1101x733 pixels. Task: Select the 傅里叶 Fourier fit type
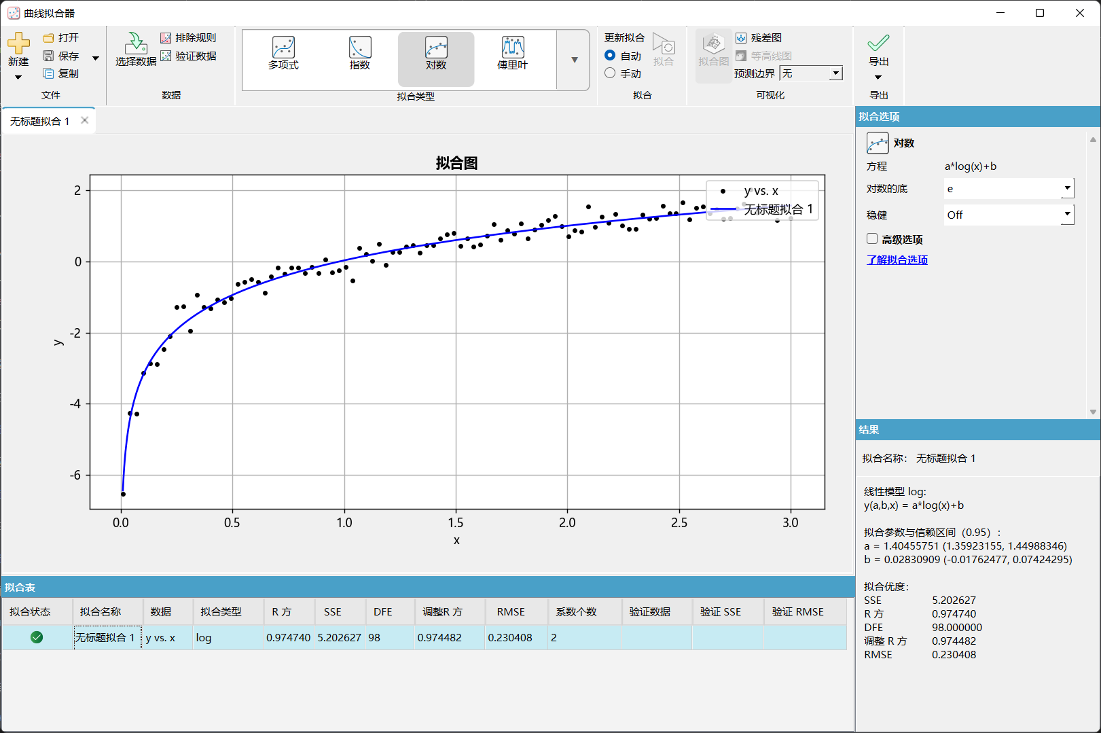pyautogui.click(x=512, y=53)
